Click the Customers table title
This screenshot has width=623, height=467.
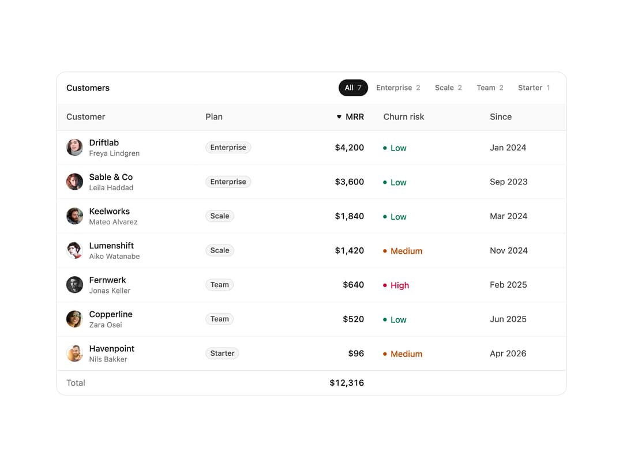pos(88,88)
